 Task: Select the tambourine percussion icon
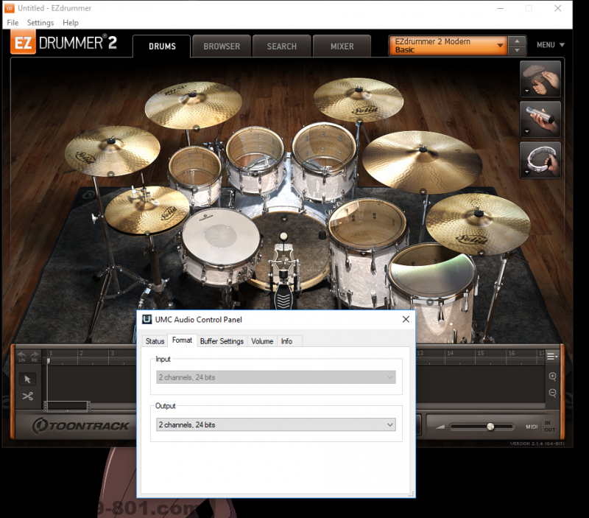coord(541,159)
